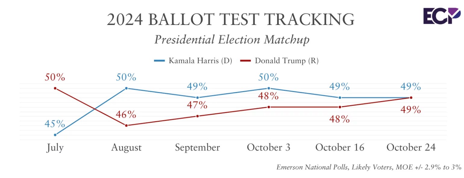Image resolution: width=464 pixels, height=178 pixels.
Task: Click Trump's July data point at 50%
Action: point(55,88)
